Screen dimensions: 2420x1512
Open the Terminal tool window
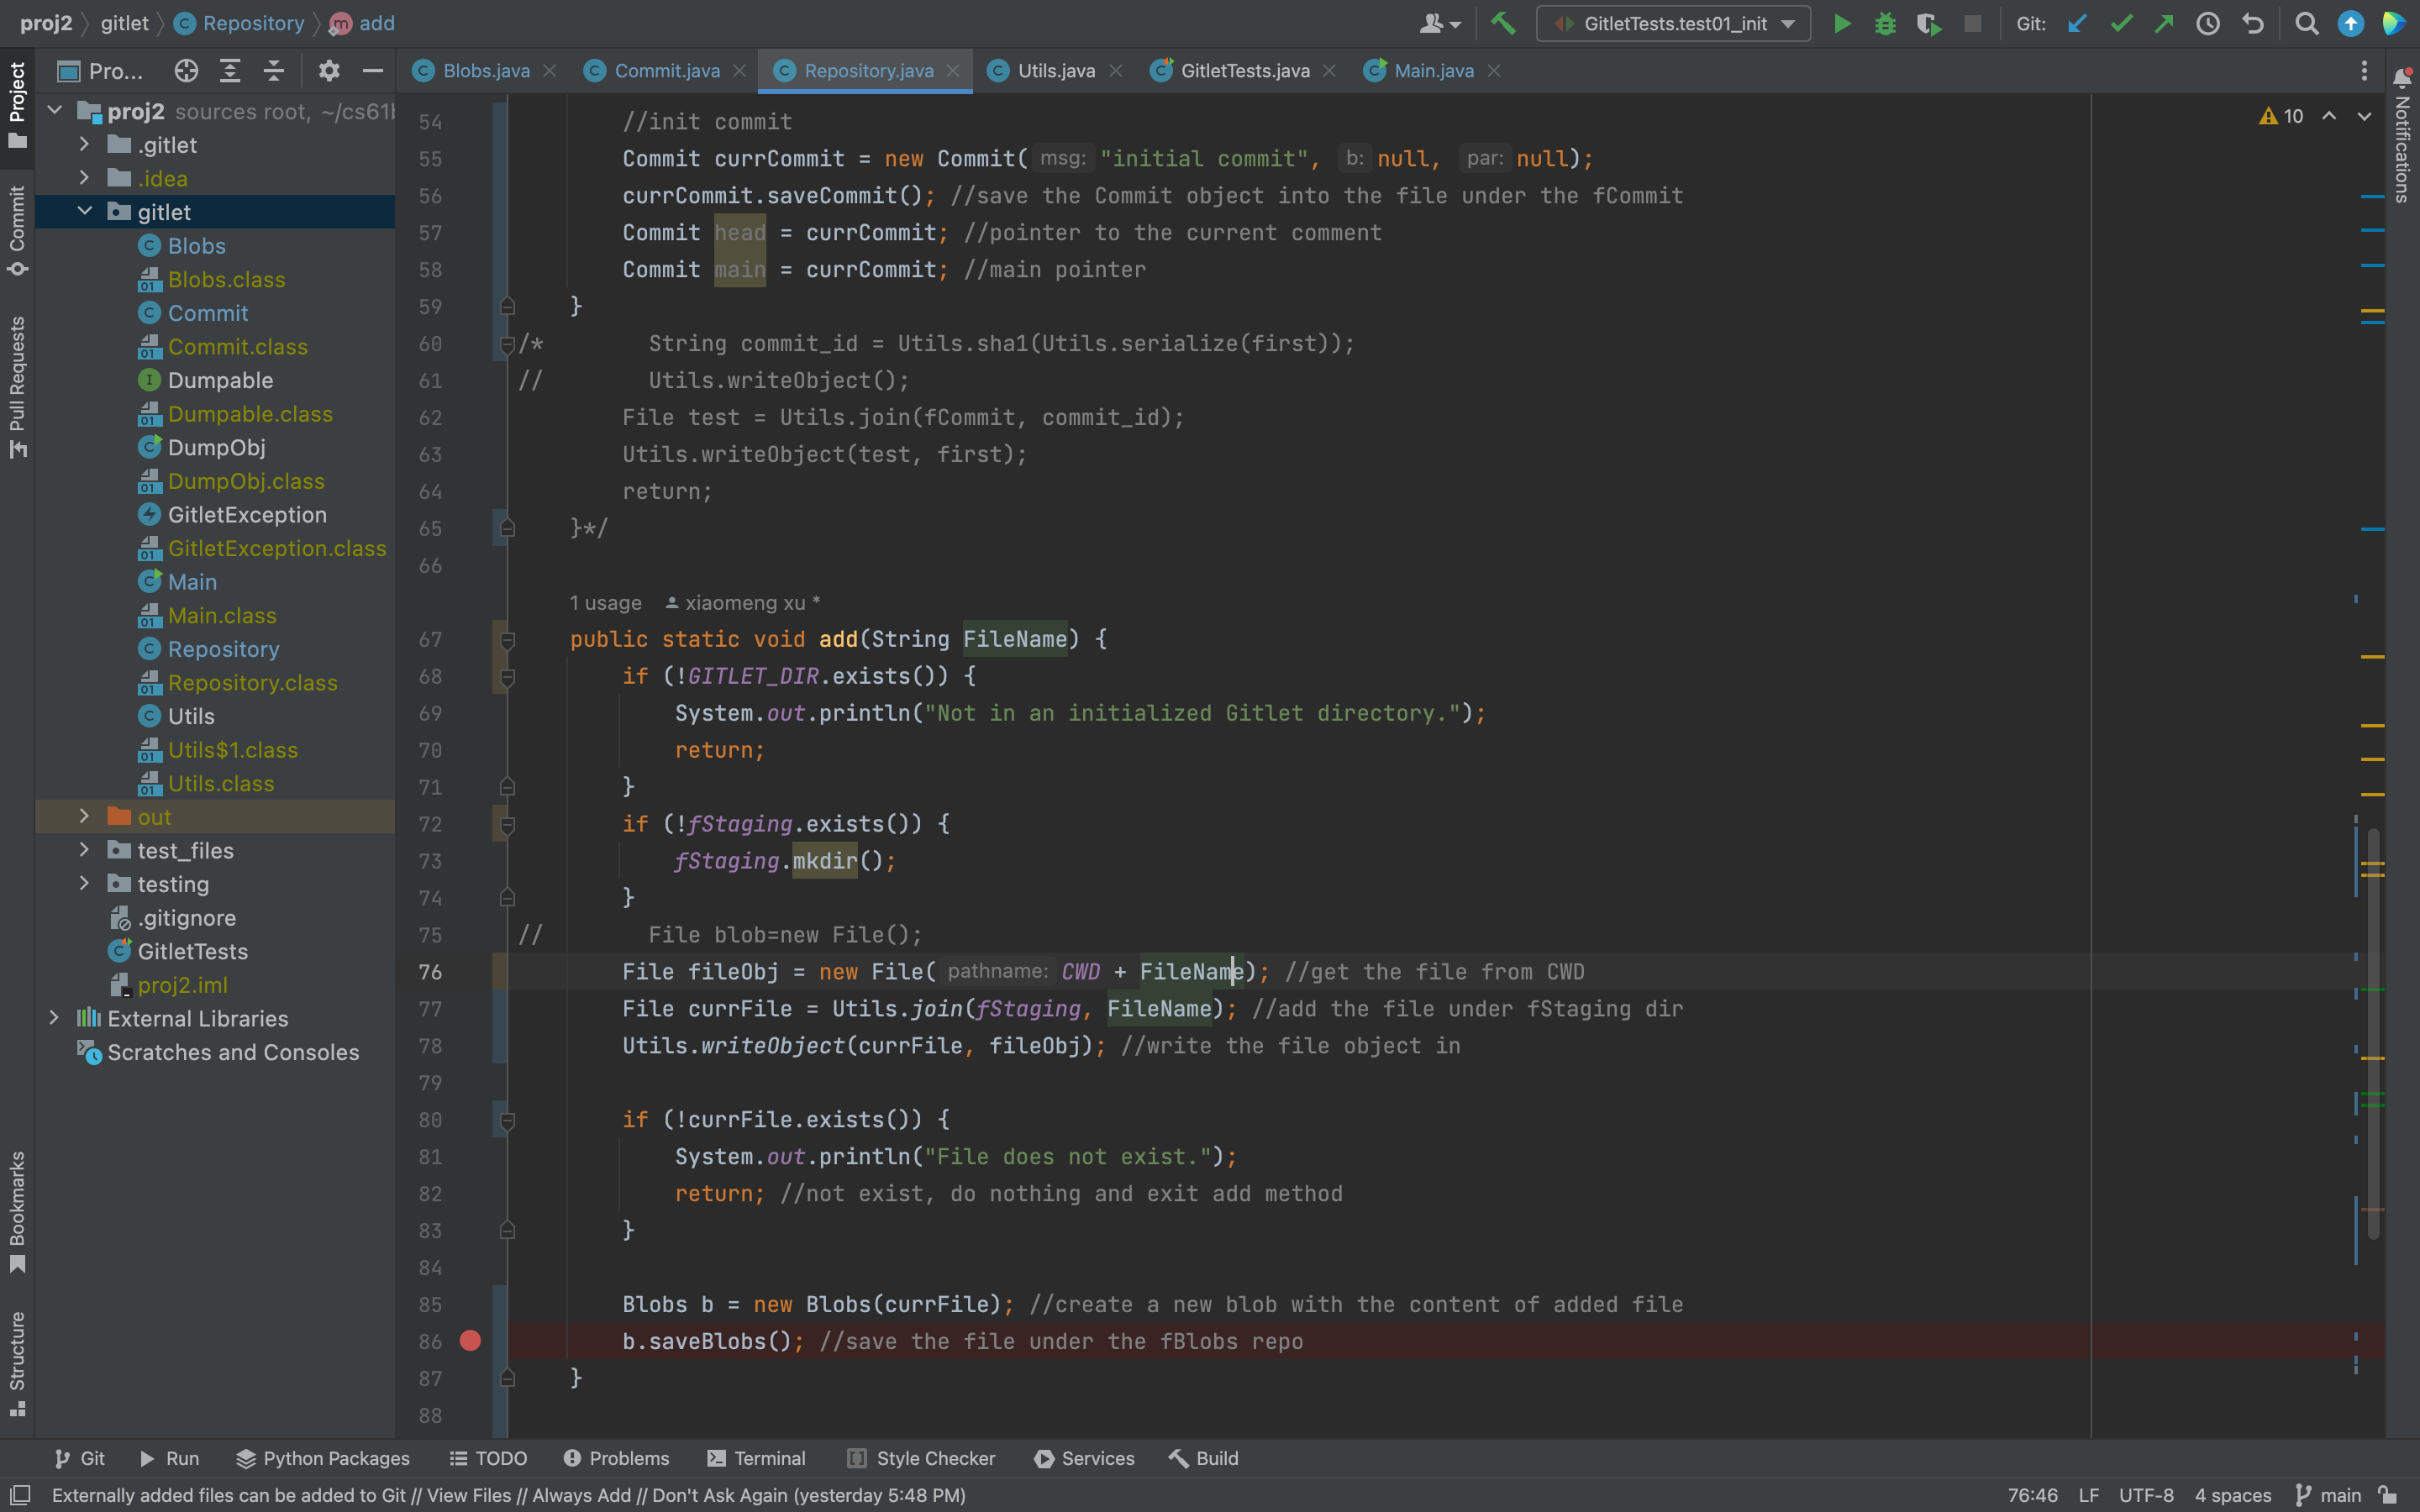click(756, 1458)
